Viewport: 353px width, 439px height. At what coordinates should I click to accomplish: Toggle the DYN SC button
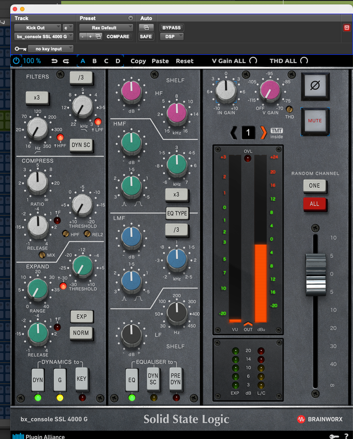[81, 145]
